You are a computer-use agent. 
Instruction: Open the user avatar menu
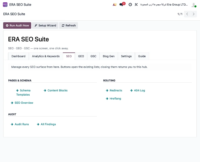(194, 5)
